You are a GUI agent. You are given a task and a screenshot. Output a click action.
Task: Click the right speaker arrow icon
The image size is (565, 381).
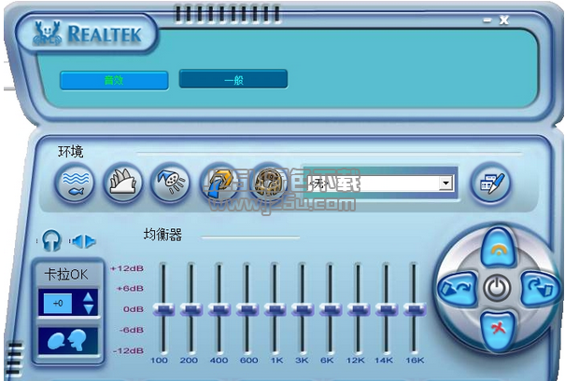90,241
